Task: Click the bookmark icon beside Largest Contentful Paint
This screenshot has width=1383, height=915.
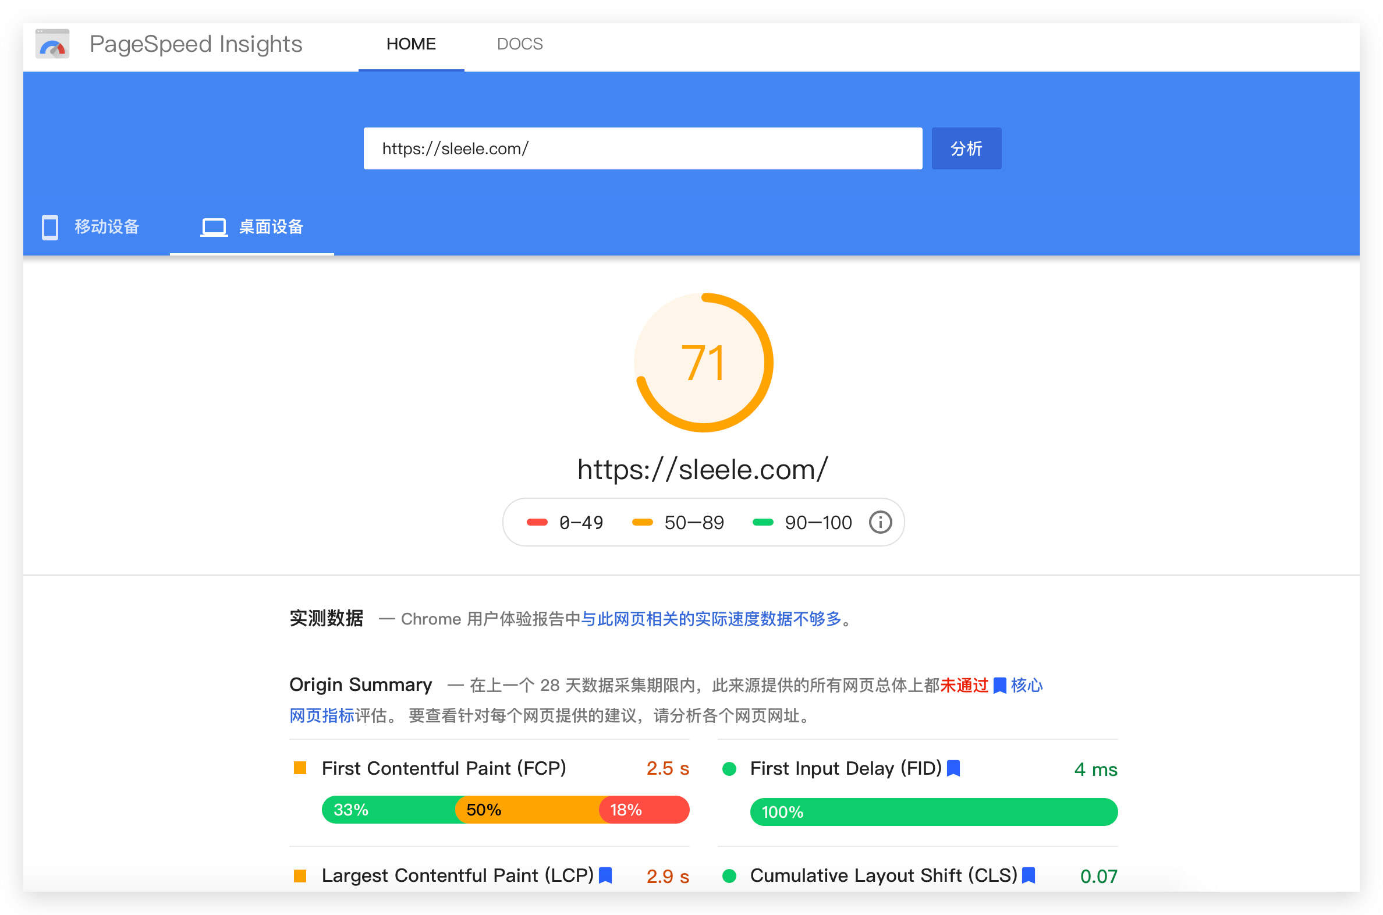Action: tap(605, 875)
